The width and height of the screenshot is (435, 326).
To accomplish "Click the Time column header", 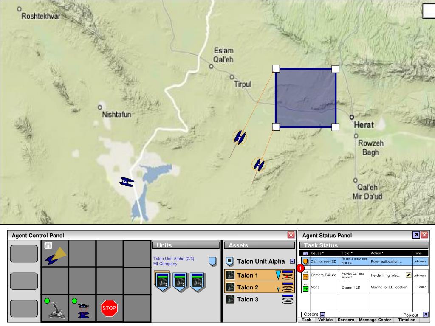I will 418,253.
